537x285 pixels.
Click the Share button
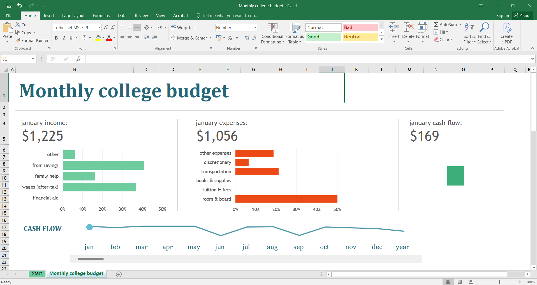pyautogui.click(x=522, y=16)
